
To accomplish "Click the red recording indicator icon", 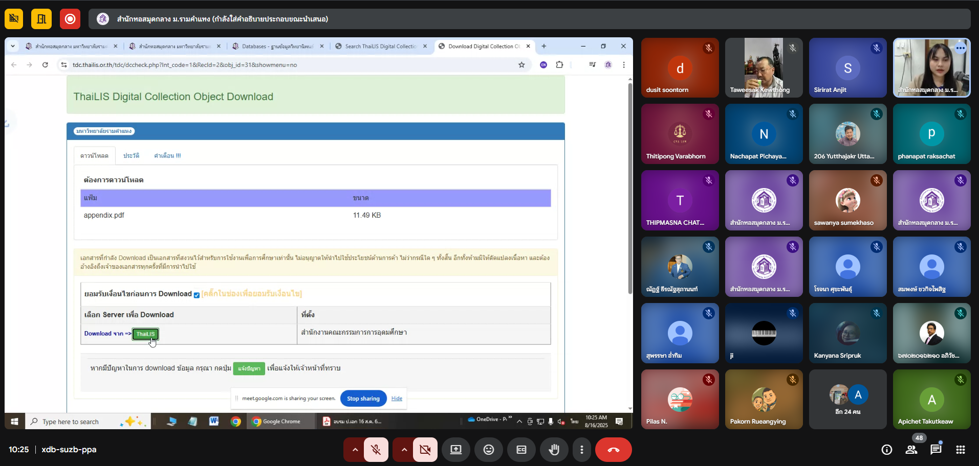I will [70, 19].
